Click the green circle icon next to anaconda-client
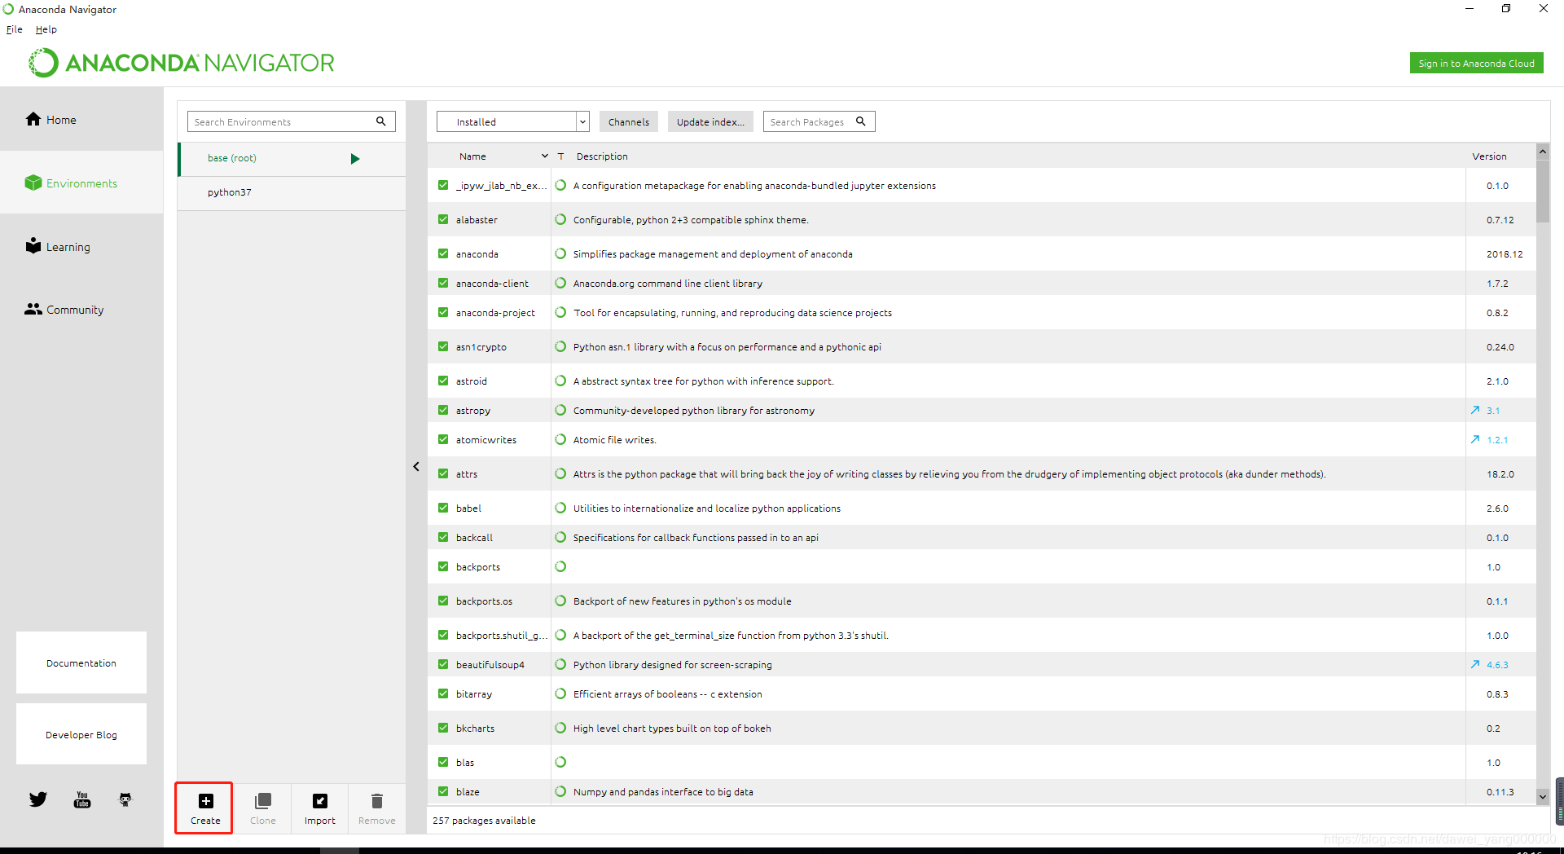The width and height of the screenshot is (1564, 854). pos(560,283)
